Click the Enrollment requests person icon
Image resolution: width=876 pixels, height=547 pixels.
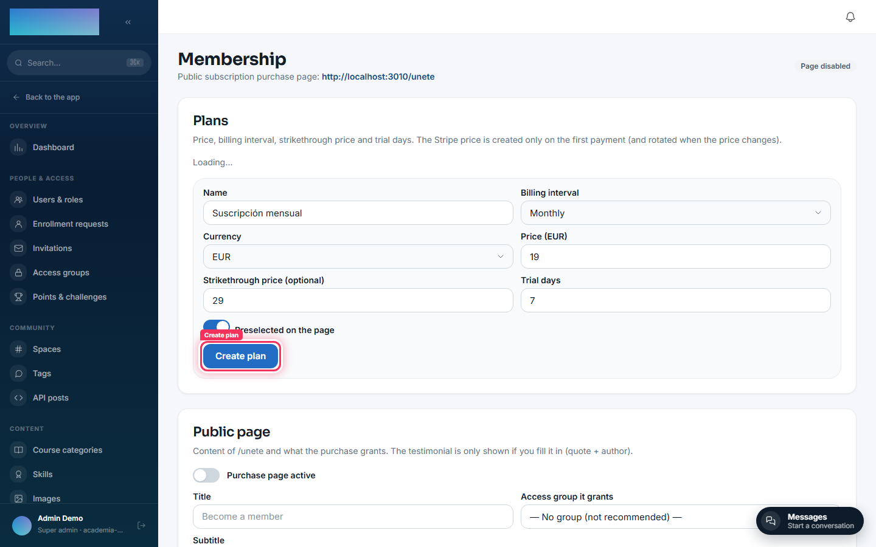[x=18, y=224]
